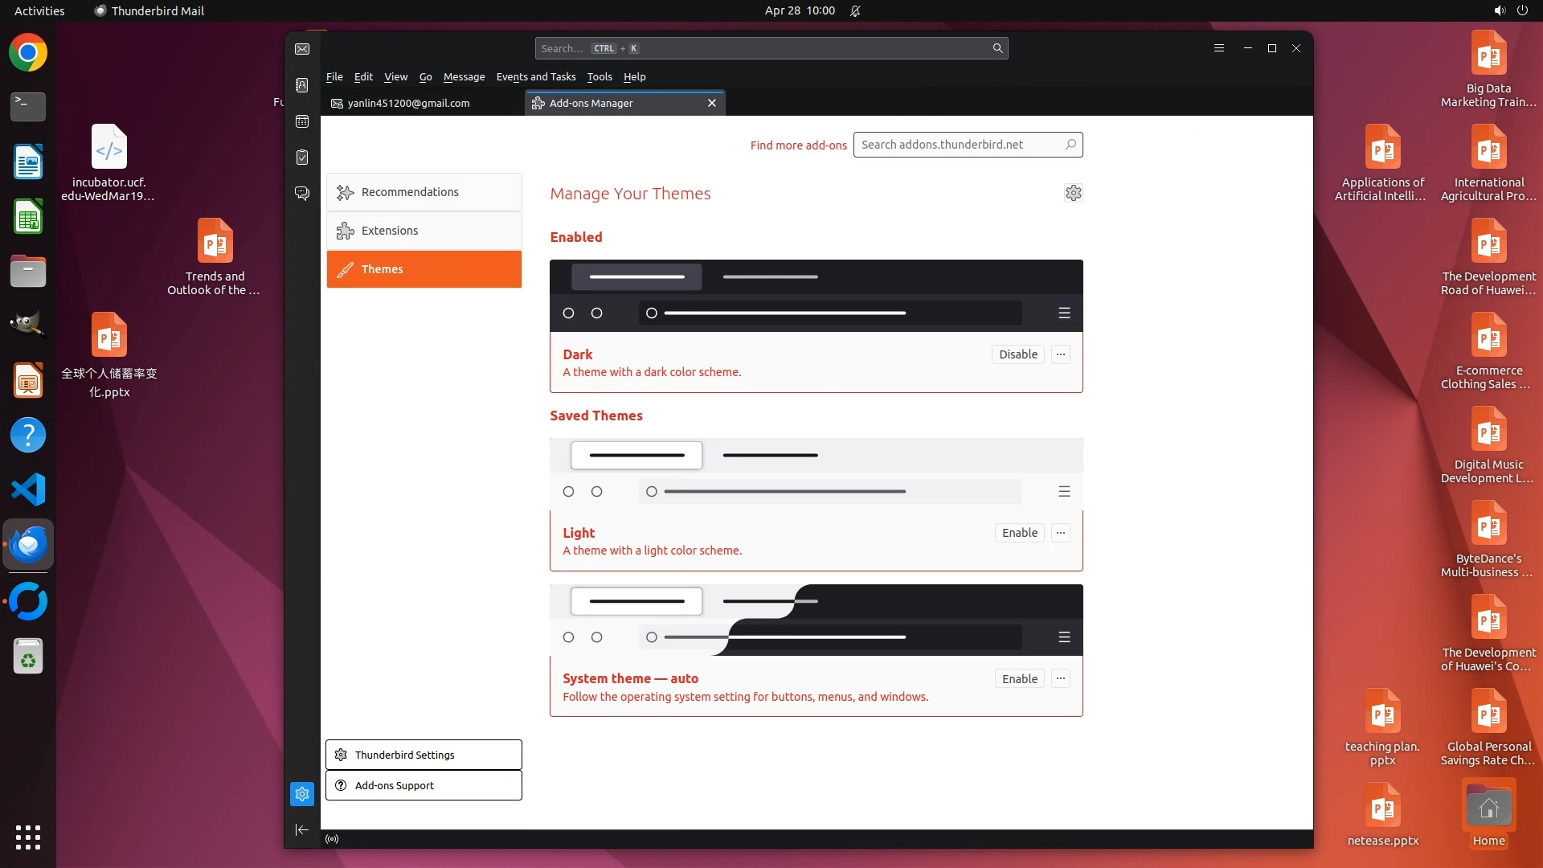1543x868 pixels.
Task: Open the Address Book space icon
Action: [x=302, y=85]
